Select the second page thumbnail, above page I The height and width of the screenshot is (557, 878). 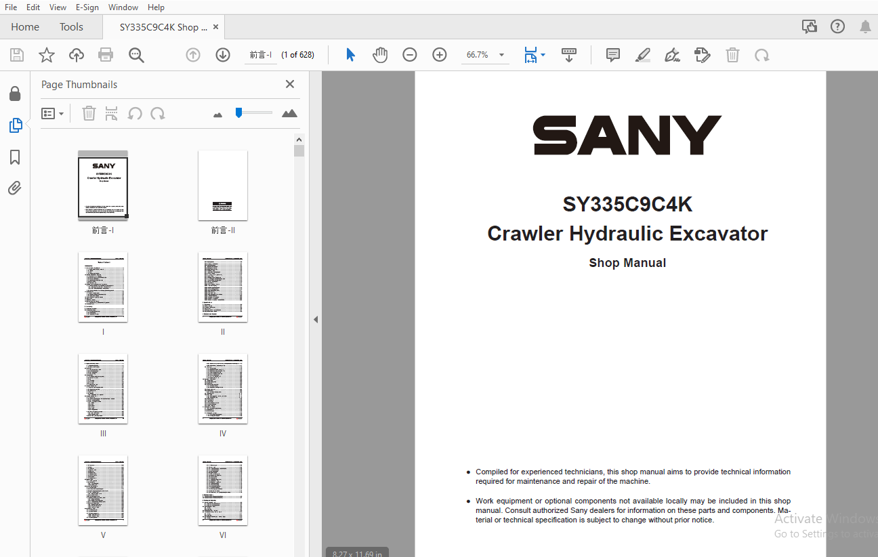tap(223, 186)
